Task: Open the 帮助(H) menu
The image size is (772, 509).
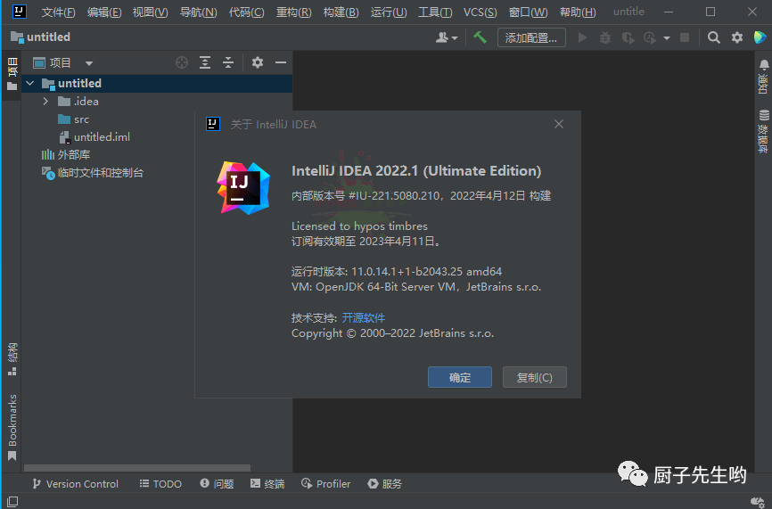Action: pos(578,12)
